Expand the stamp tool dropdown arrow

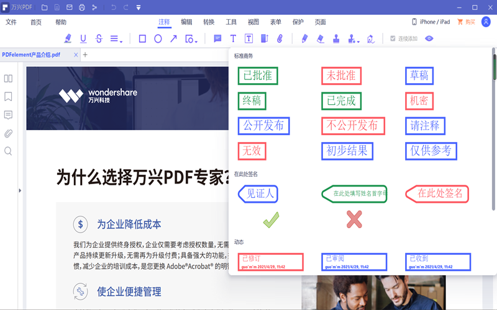pyautogui.click(x=358, y=41)
